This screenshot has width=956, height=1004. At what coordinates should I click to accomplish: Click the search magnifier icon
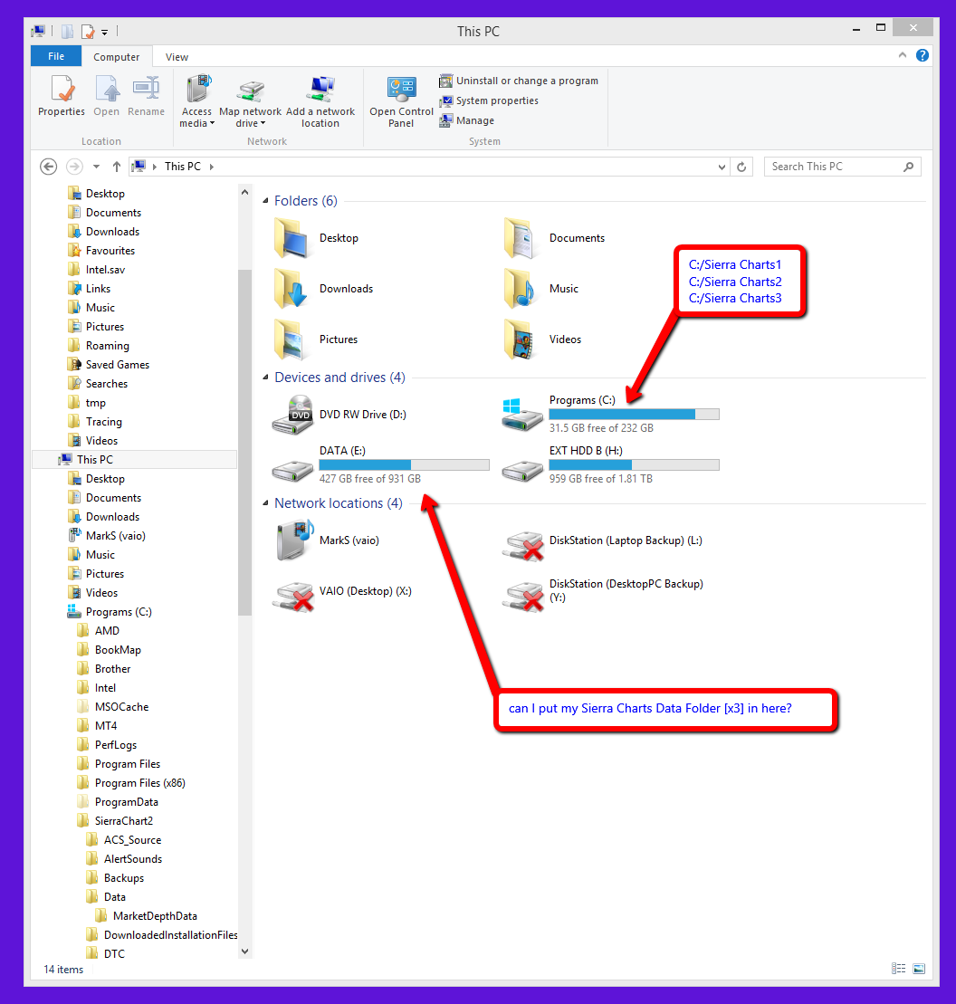[909, 167]
